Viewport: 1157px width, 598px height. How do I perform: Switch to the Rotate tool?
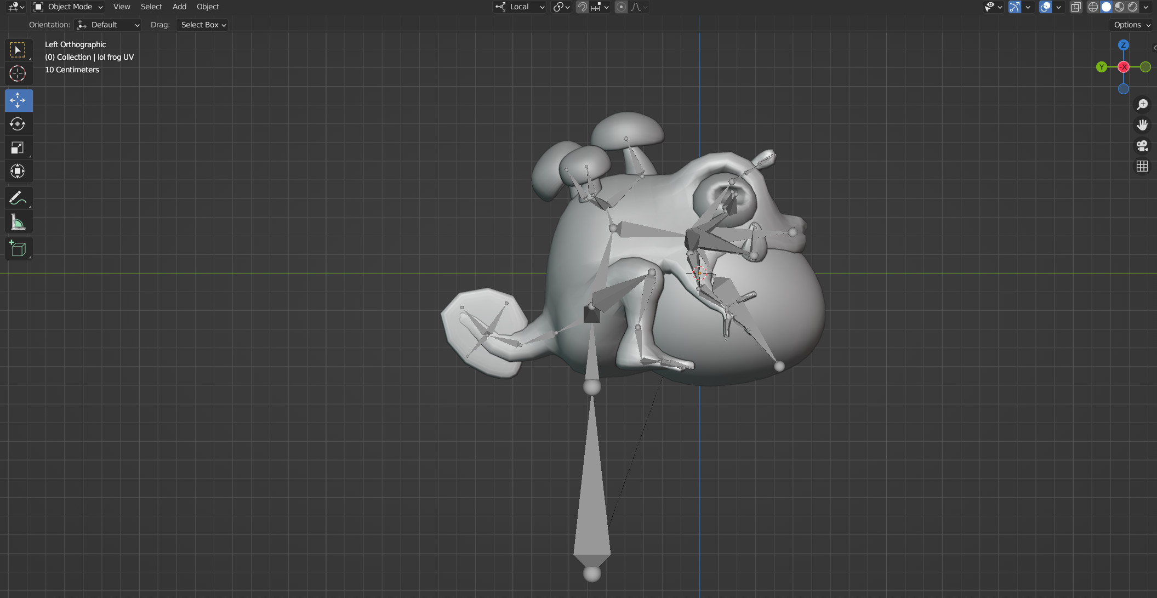coord(18,124)
